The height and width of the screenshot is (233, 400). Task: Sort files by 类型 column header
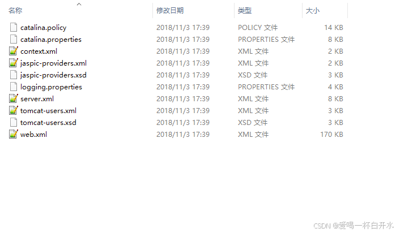click(245, 10)
